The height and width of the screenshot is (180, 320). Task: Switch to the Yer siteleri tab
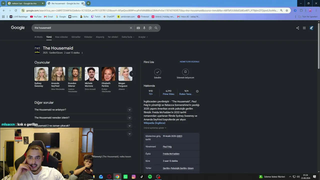113,37
